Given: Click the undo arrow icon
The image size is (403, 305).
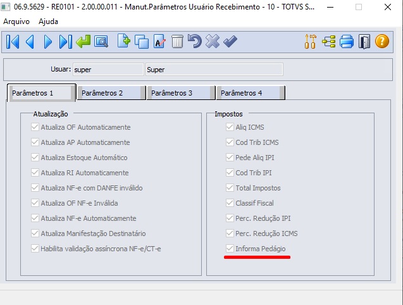Looking at the screenshot, I should click(195, 41).
